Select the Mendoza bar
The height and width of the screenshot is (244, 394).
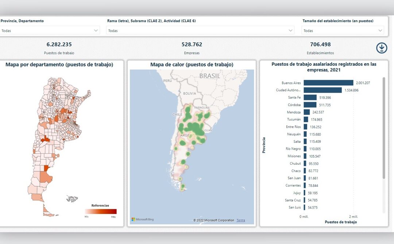(x=307, y=112)
